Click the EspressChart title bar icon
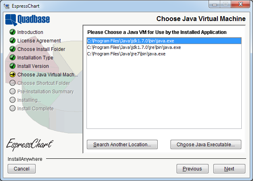Screen dimensions: 253x181 [x=6, y=6]
